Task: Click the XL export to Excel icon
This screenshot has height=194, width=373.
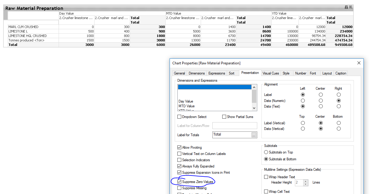Action: pyautogui.click(x=350, y=7)
